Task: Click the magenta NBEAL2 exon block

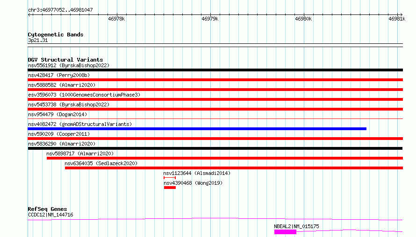Action: coord(285,232)
